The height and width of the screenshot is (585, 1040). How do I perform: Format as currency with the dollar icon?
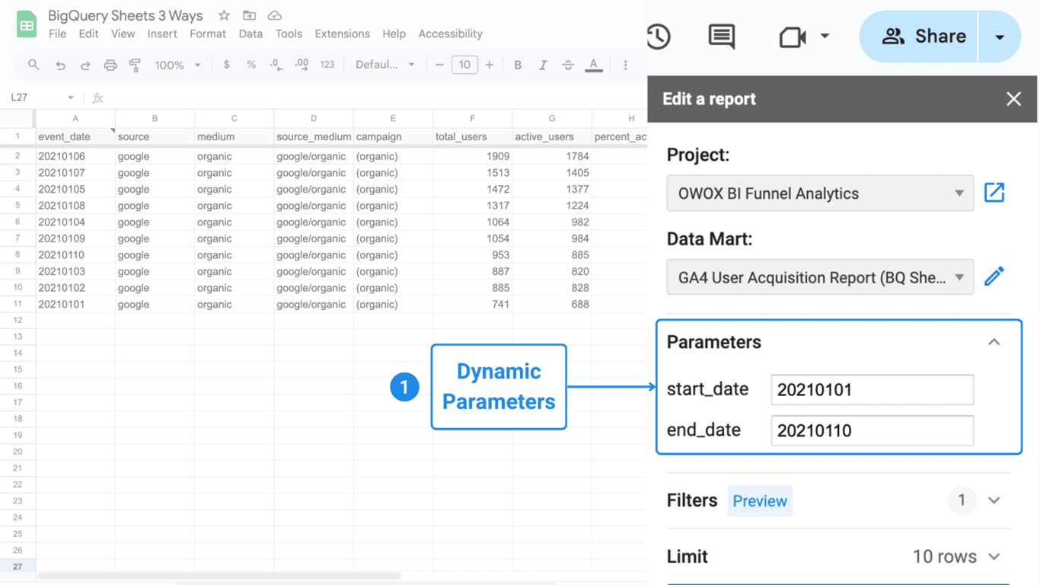click(x=226, y=66)
